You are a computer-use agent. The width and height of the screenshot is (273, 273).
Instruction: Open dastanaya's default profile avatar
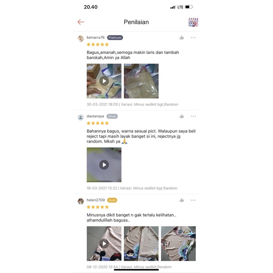pyautogui.click(x=81, y=117)
